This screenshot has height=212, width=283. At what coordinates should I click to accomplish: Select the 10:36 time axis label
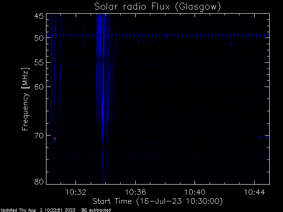coord(135,192)
